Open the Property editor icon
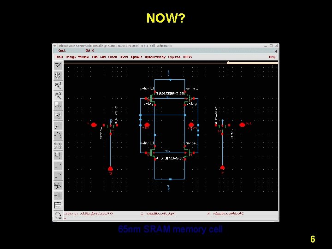Viewport: 332px width, 249px height. coord(58,145)
